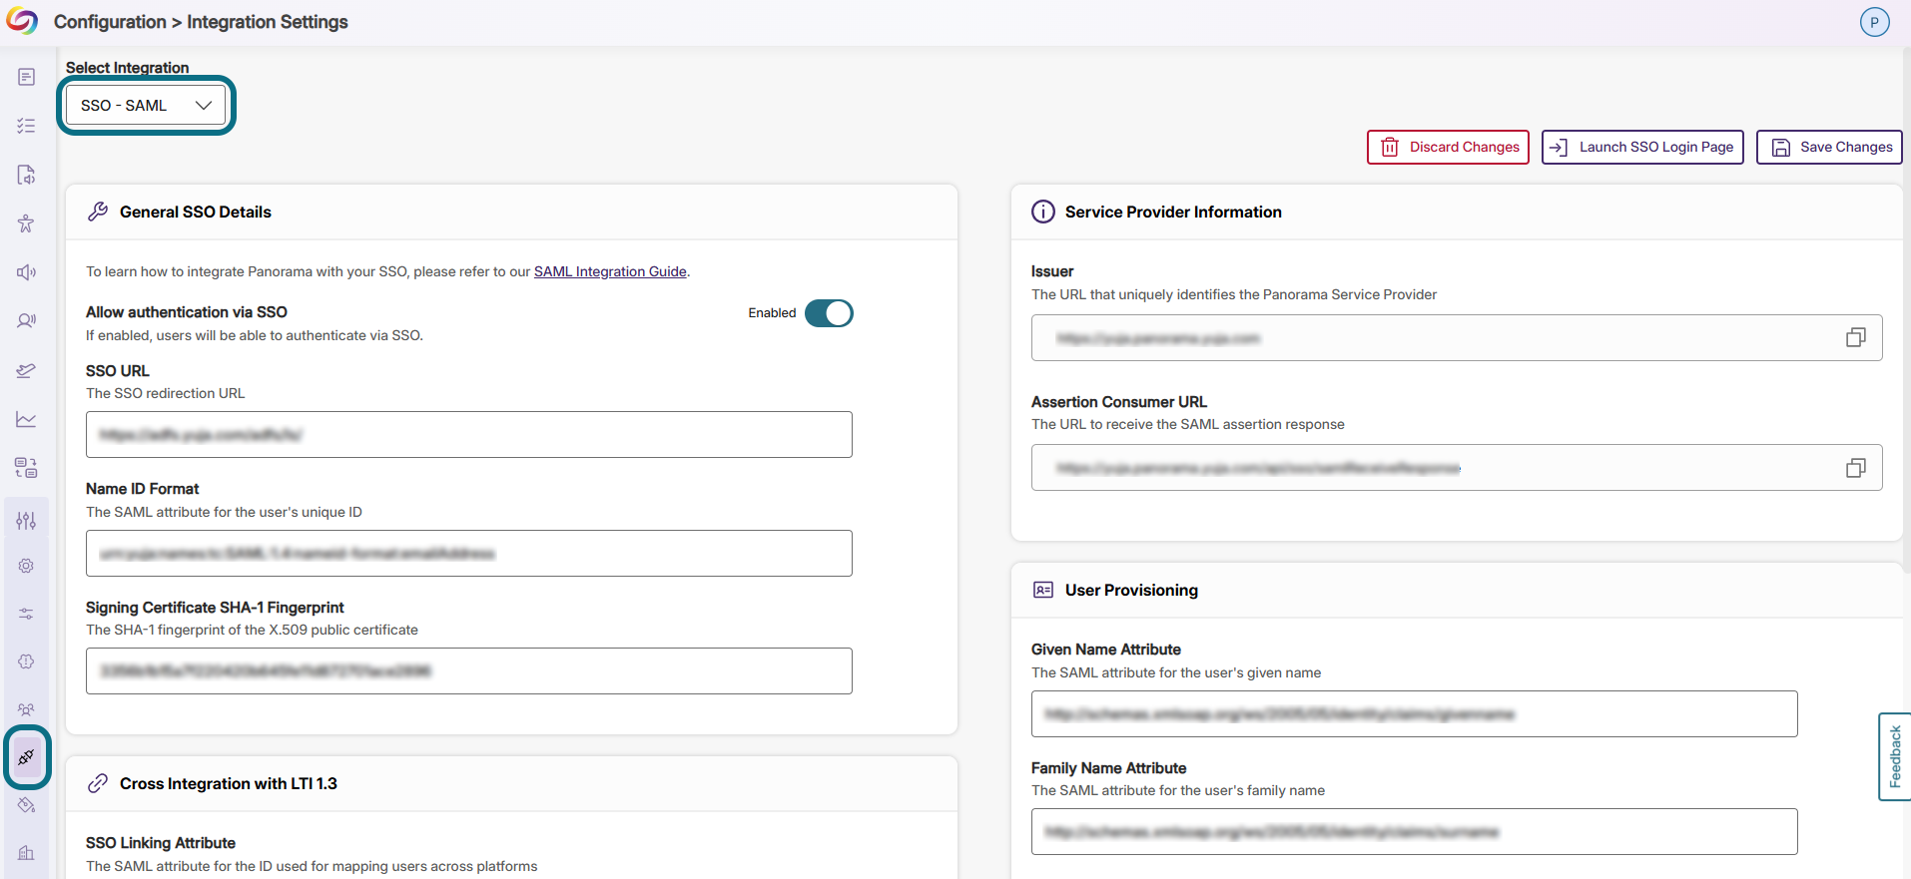Open the SAML Integration Guide link
Screen dimensions: 1911x879
coord(610,271)
